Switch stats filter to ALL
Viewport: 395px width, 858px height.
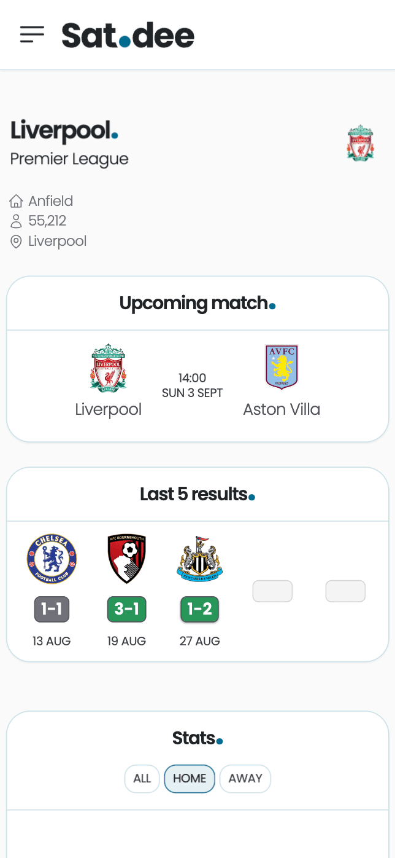pos(142,779)
